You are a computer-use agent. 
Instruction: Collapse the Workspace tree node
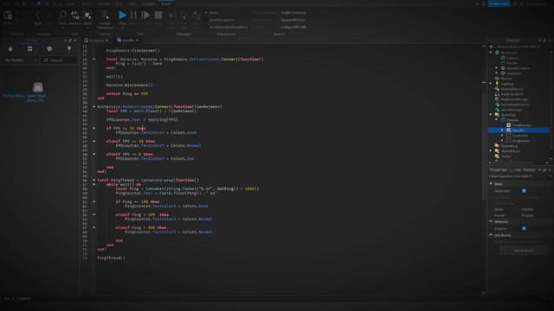click(491, 53)
